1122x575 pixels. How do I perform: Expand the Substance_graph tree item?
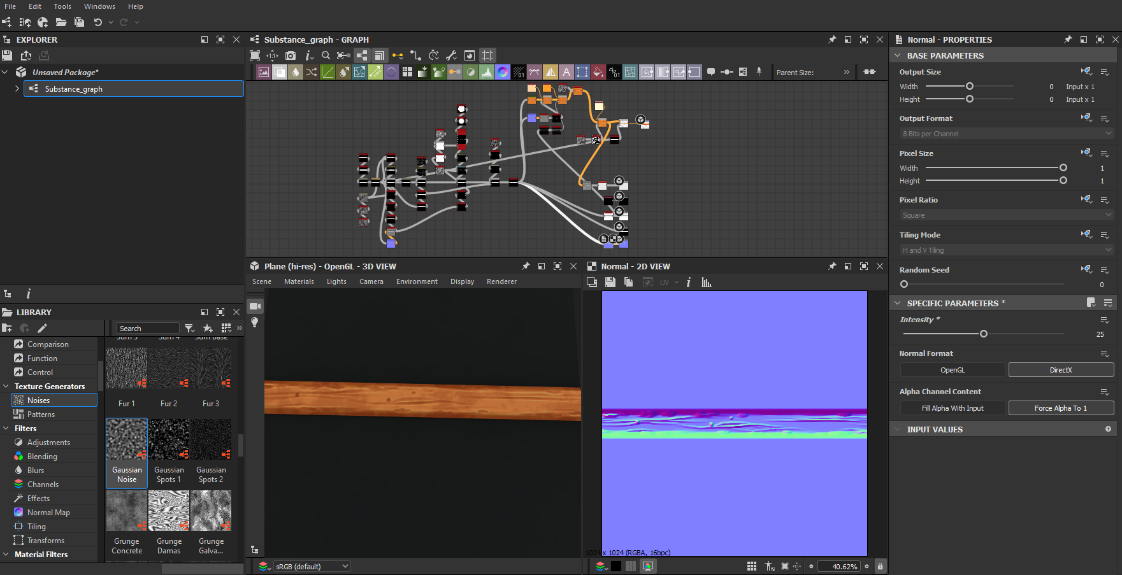click(17, 89)
